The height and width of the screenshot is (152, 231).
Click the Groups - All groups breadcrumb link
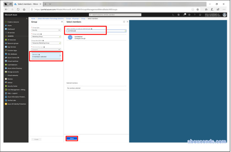click(73, 18)
